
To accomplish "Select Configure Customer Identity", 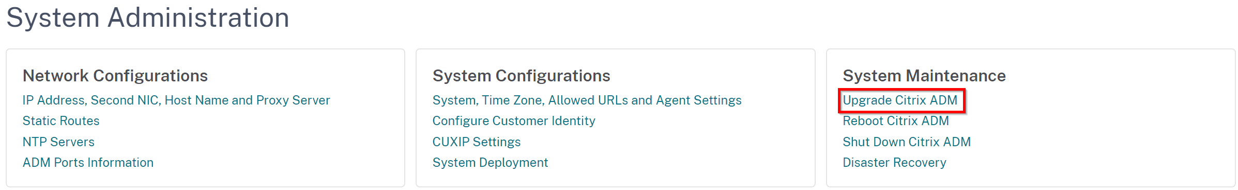I will tap(514, 121).
